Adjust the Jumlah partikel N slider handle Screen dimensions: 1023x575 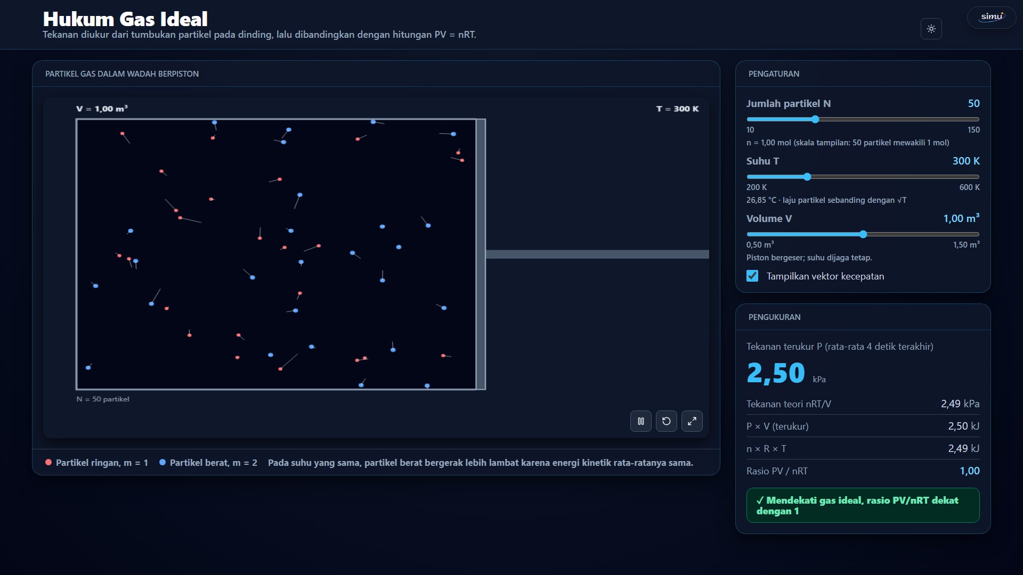coord(815,119)
